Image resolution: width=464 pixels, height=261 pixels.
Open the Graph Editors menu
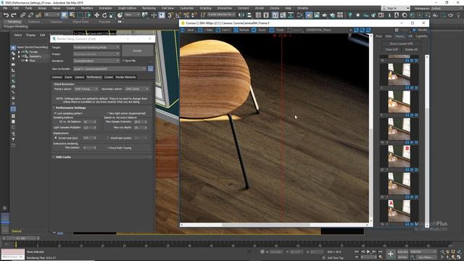click(128, 8)
